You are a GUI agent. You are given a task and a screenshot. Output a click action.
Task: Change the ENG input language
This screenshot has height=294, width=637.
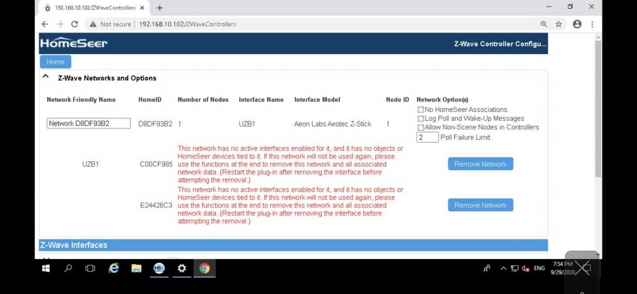(539, 269)
